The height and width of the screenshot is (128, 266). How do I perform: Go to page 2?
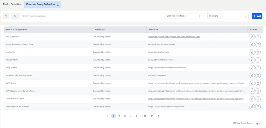[119, 116]
